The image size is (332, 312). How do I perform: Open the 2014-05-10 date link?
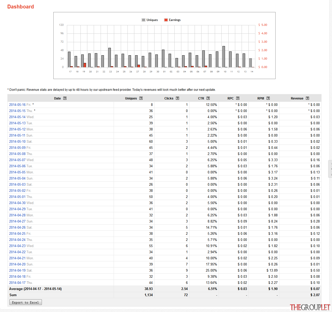pyautogui.click(x=17, y=141)
